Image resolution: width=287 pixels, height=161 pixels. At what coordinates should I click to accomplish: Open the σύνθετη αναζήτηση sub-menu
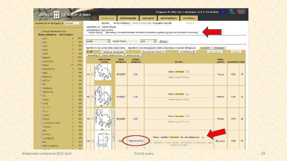142,23
